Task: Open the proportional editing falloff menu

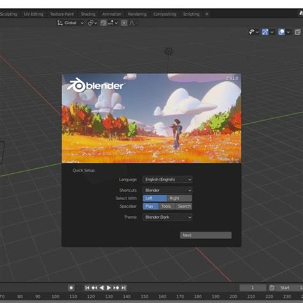Action: tap(133, 23)
